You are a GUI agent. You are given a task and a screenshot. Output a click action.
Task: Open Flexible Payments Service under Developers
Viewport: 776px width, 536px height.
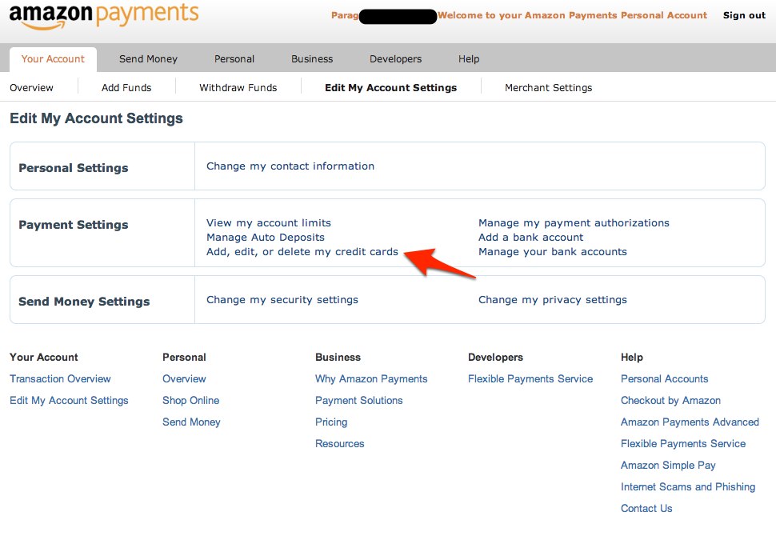(x=530, y=378)
